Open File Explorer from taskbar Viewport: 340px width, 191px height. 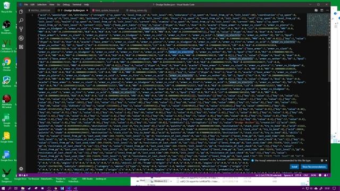[22, 188]
